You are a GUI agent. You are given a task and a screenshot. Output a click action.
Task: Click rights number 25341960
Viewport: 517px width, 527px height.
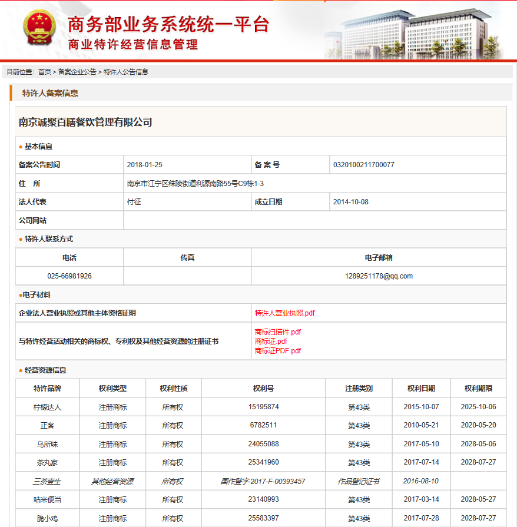click(264, 462)
